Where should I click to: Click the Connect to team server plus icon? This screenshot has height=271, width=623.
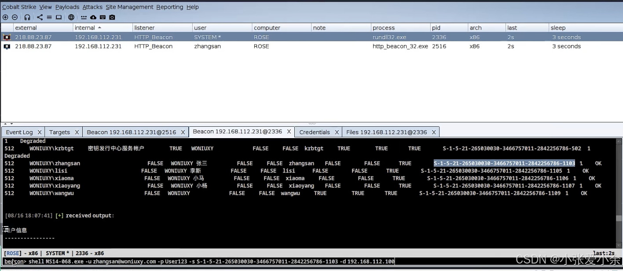pos(5,17)
